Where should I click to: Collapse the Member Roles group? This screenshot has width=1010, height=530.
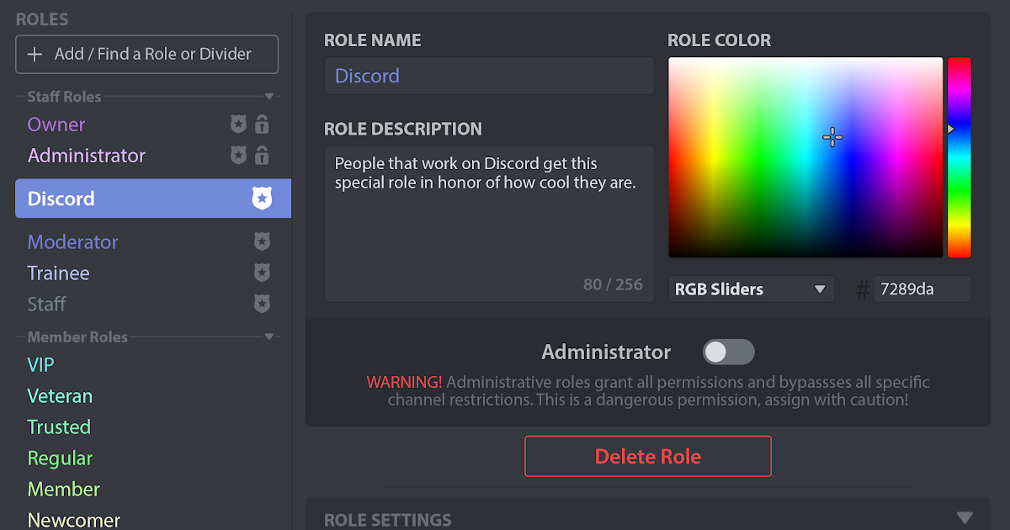coord(269,337)
